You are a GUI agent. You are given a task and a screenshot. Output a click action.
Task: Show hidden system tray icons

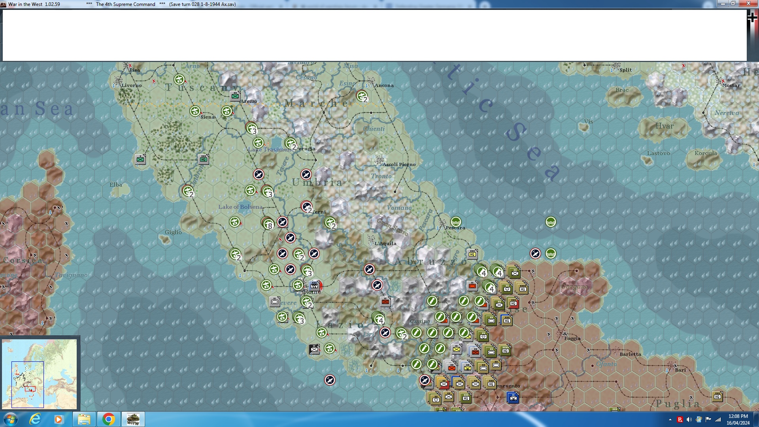coord(670,419)
